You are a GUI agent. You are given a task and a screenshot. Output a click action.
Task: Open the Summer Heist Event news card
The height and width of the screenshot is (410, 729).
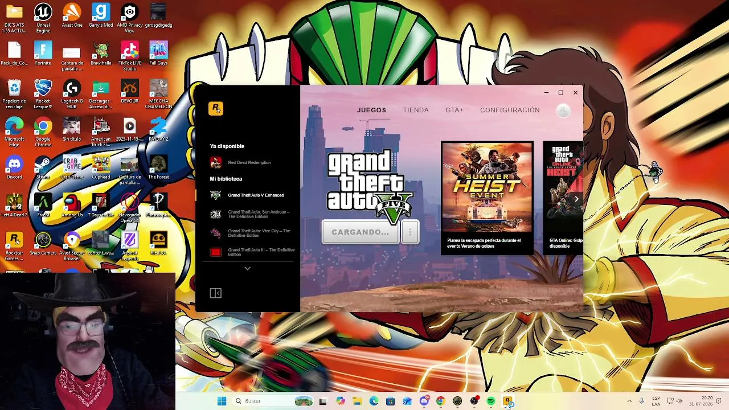[x=488, y=198]
